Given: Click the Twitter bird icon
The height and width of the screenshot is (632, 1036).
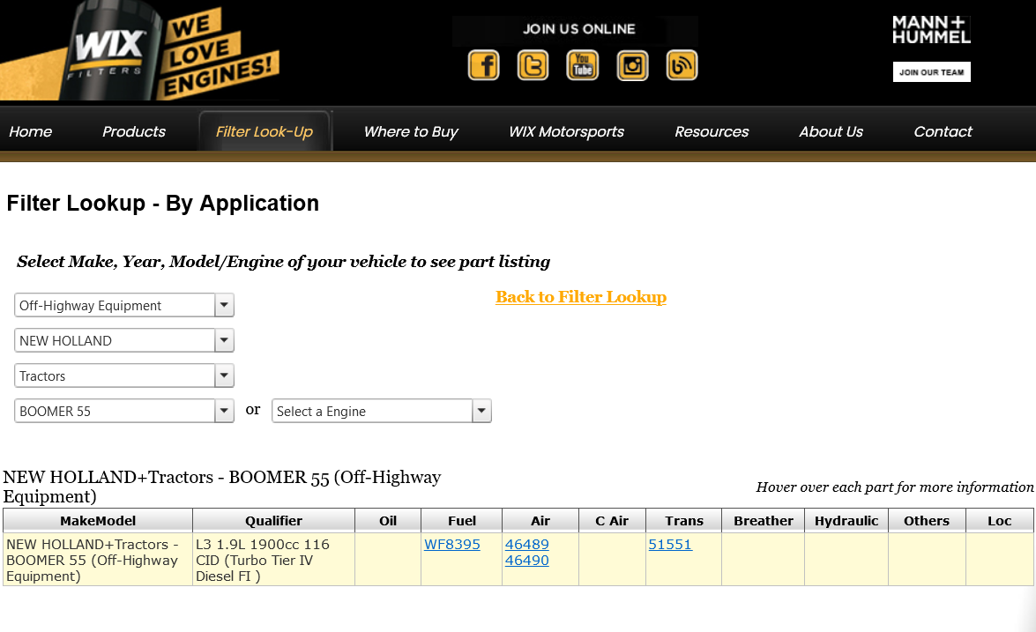Looking at the screenshot, I should coord(533,65).
